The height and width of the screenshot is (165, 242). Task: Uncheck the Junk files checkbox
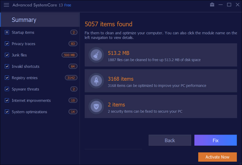(x=7, y=55)
